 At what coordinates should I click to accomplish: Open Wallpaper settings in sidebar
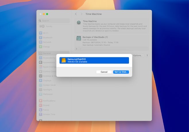[46, 94]
